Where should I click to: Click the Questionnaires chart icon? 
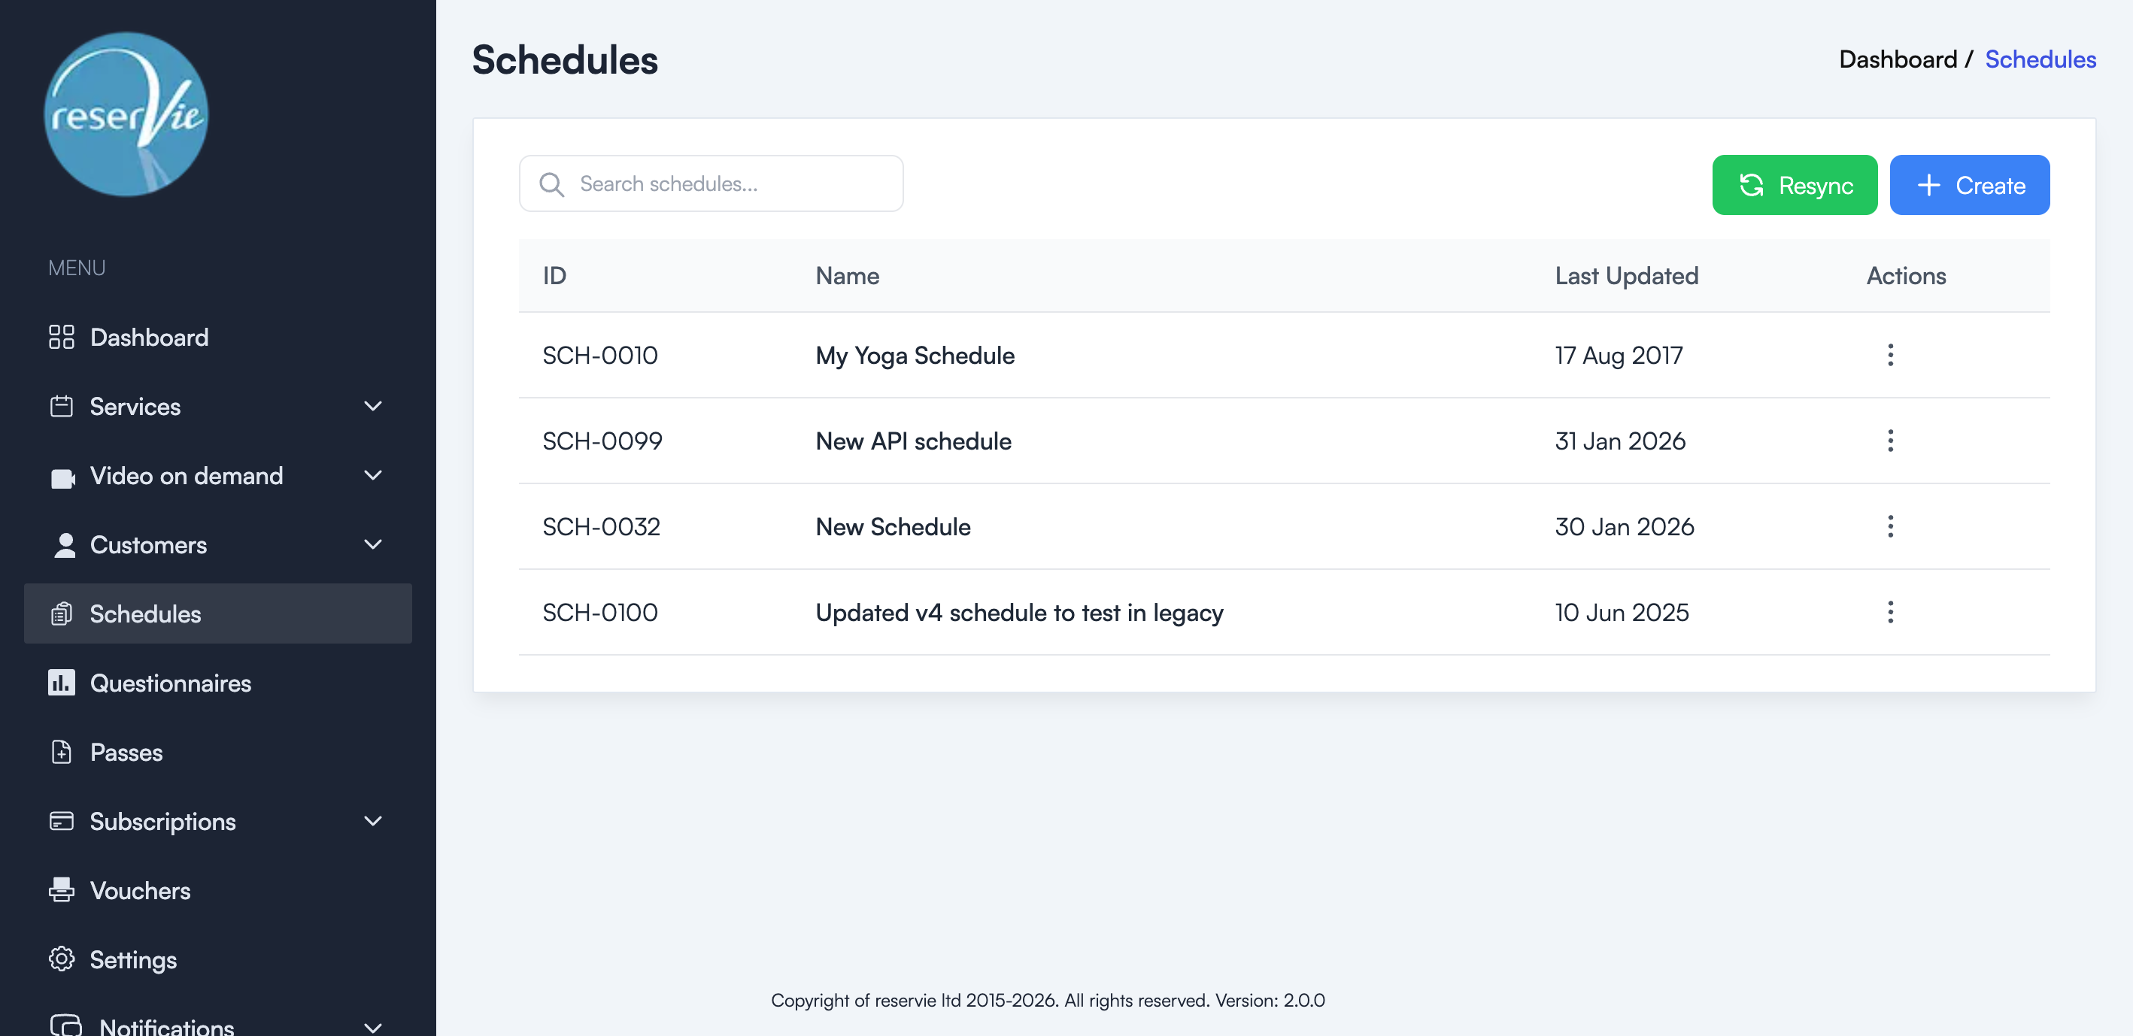pos(61,683)
